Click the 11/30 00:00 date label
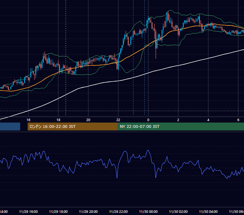Image resolution: width=244 pixels, height=215 pixels. [x=148, y=211]
